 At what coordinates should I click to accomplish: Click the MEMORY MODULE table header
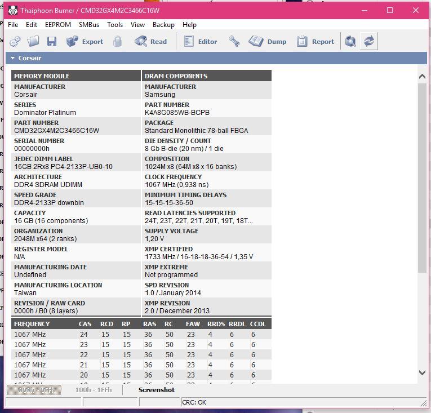click(76, 76)
